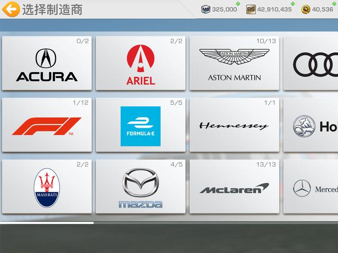Click the 42,910,435 R$ balance
338x253 pixels.
(274, 9)
